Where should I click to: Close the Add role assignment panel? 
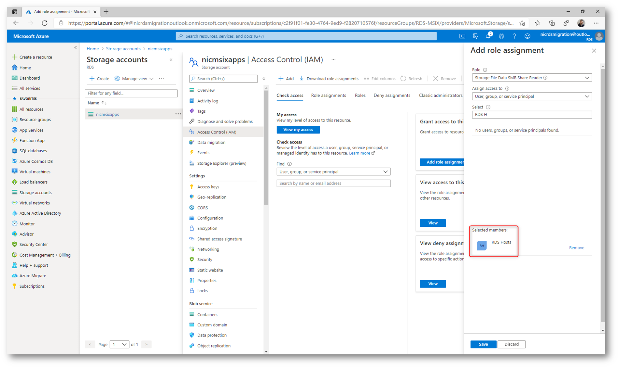pyautogui.click(x=594, y=51)
